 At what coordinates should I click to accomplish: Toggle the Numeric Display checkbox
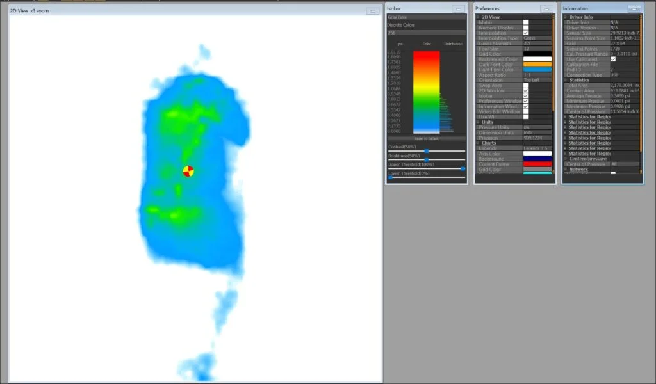[x=526, y=28]
